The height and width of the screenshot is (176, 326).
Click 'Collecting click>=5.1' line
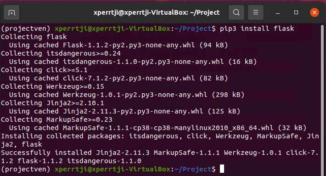tap(44, 70)
